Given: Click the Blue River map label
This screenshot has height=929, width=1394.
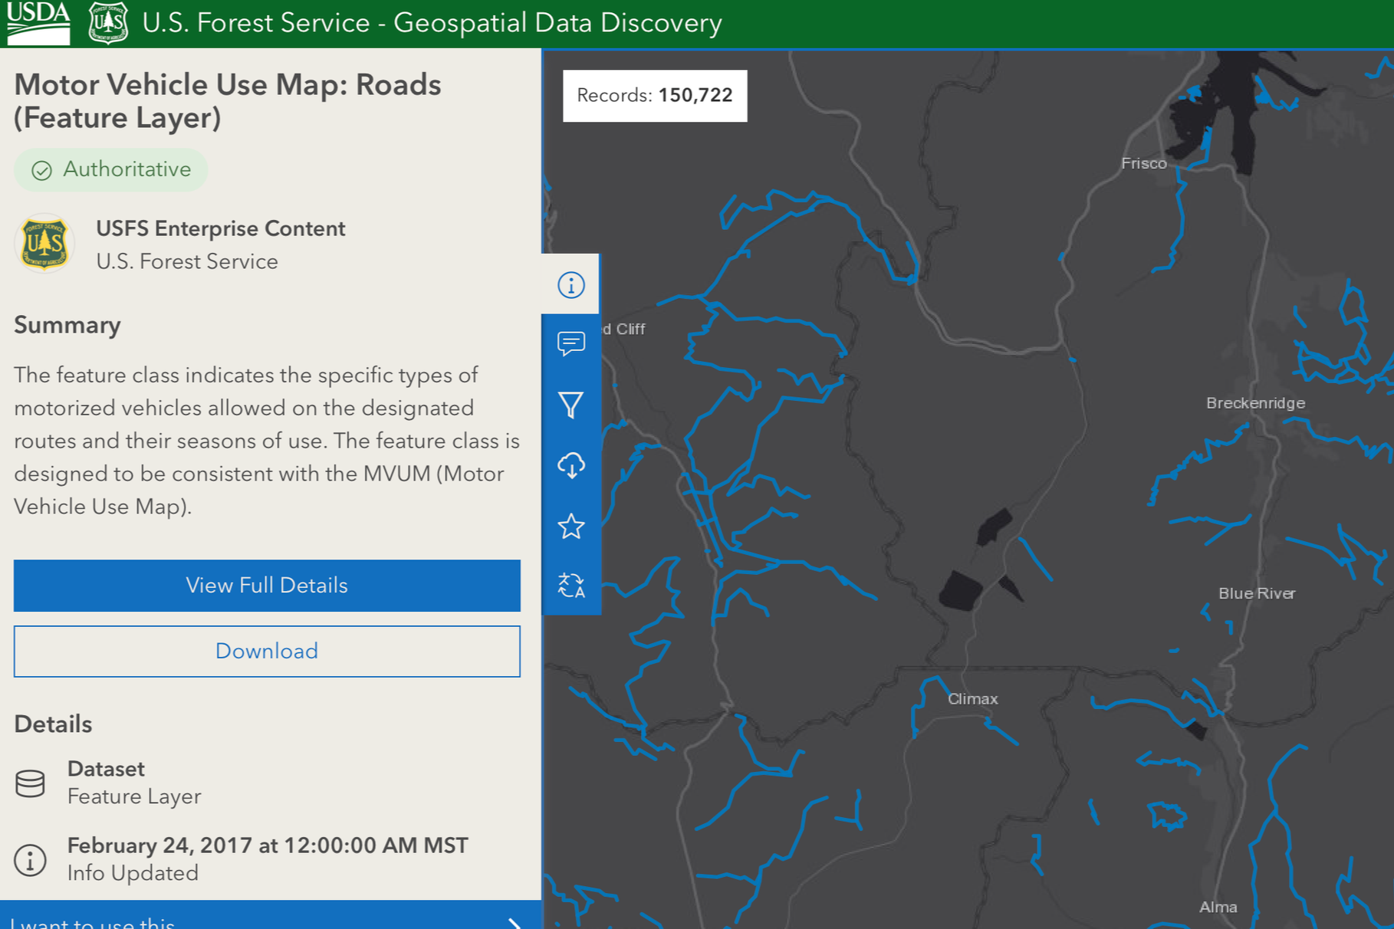Looking at the screenshot, I should pyautogui.click(x=1257, y=593).
